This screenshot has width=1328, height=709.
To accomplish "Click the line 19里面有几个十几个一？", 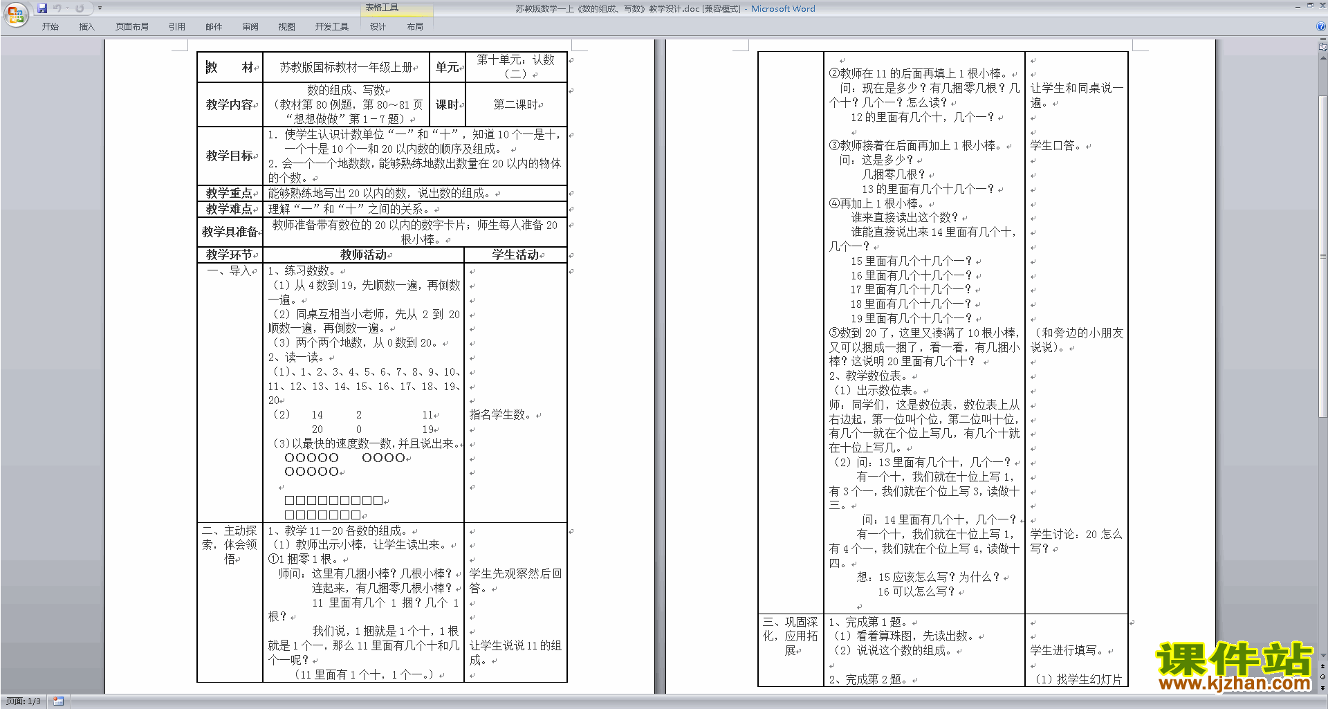I will pyautogui.click(x=911, y=319).
